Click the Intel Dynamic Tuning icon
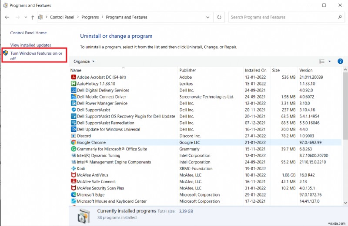This screenshot has height=226, width=348. [x=74, y=155]
